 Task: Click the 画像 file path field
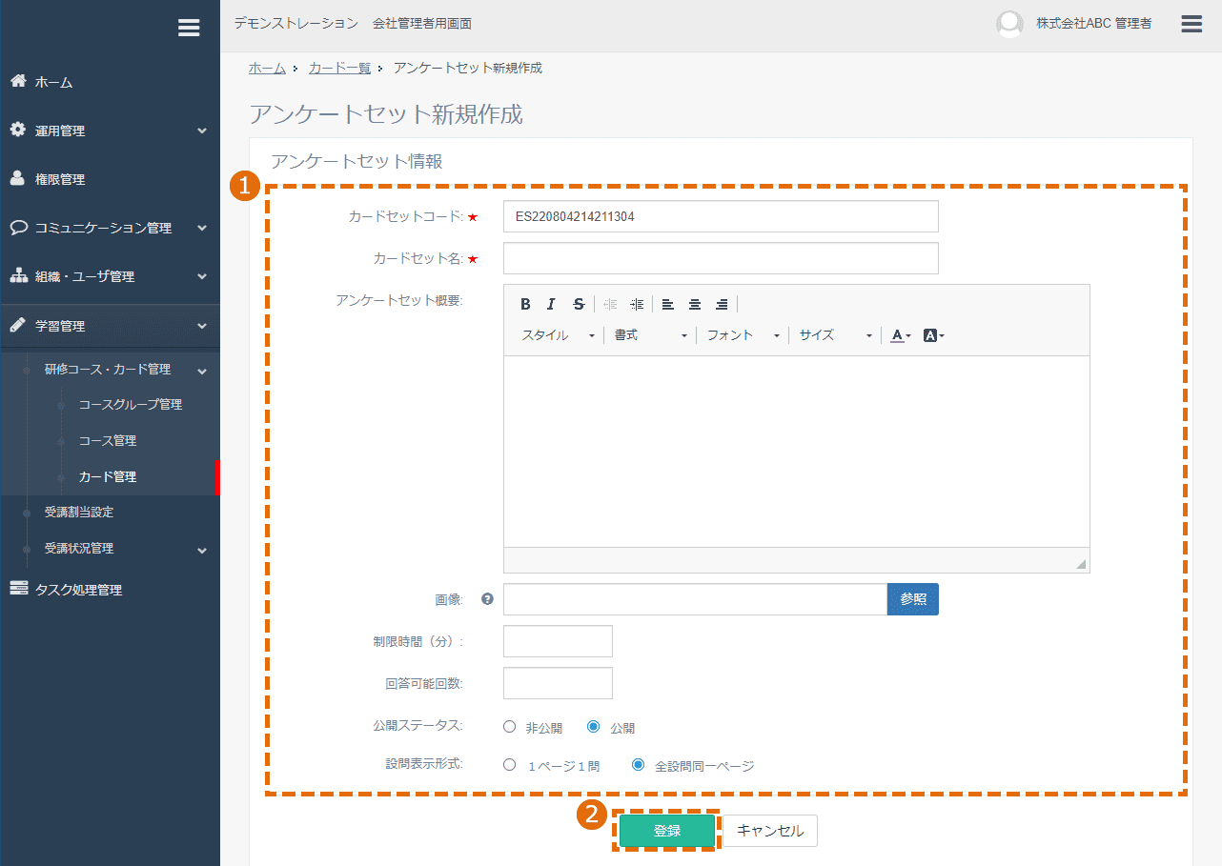point(695,599)
